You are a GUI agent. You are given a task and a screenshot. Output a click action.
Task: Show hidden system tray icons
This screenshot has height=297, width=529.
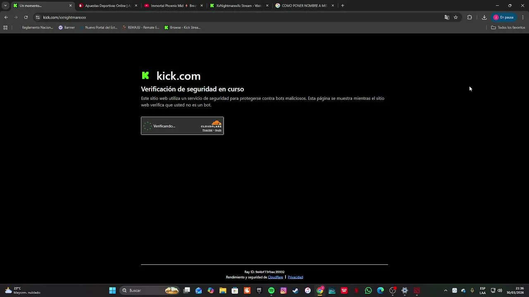click(446, 290)
